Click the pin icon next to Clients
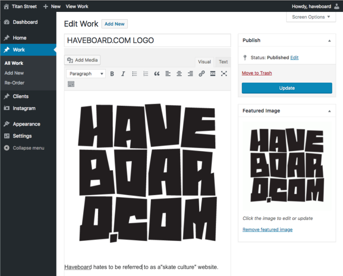The image size is (343, 276). click(7, 96)
